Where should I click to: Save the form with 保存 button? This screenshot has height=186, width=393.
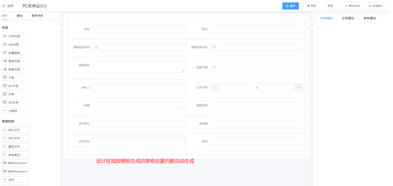[x=291, y=6]
